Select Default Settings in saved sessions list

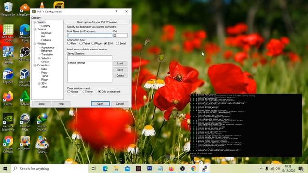coord(77,63)
